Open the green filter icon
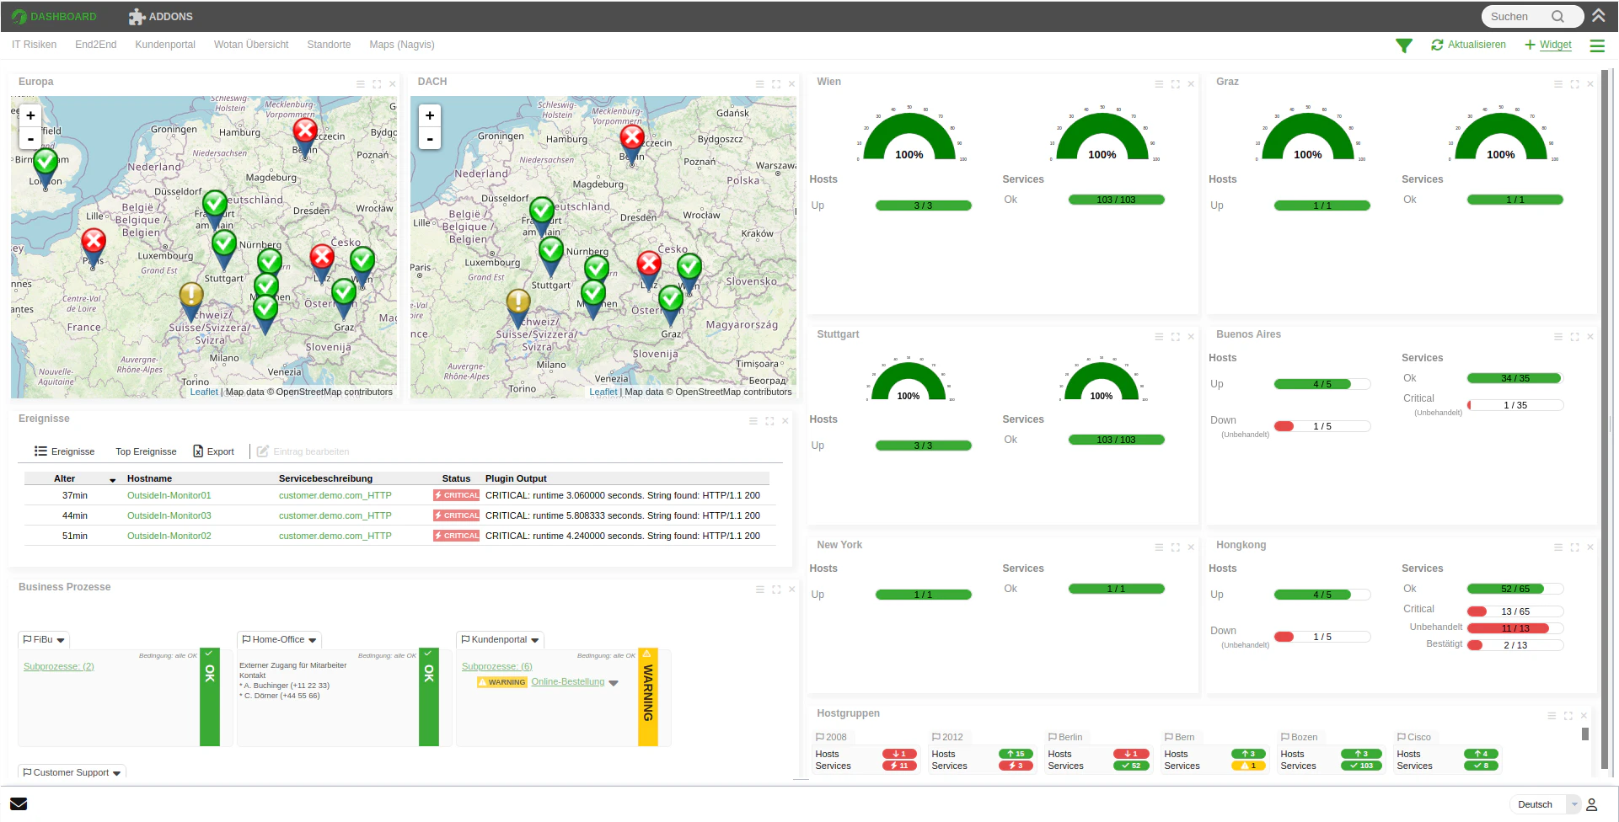This screenshot has width=1619, height=822. point(1404,45)
